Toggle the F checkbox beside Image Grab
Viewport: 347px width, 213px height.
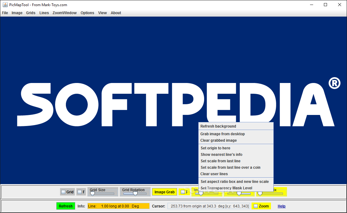click(183, 192)
